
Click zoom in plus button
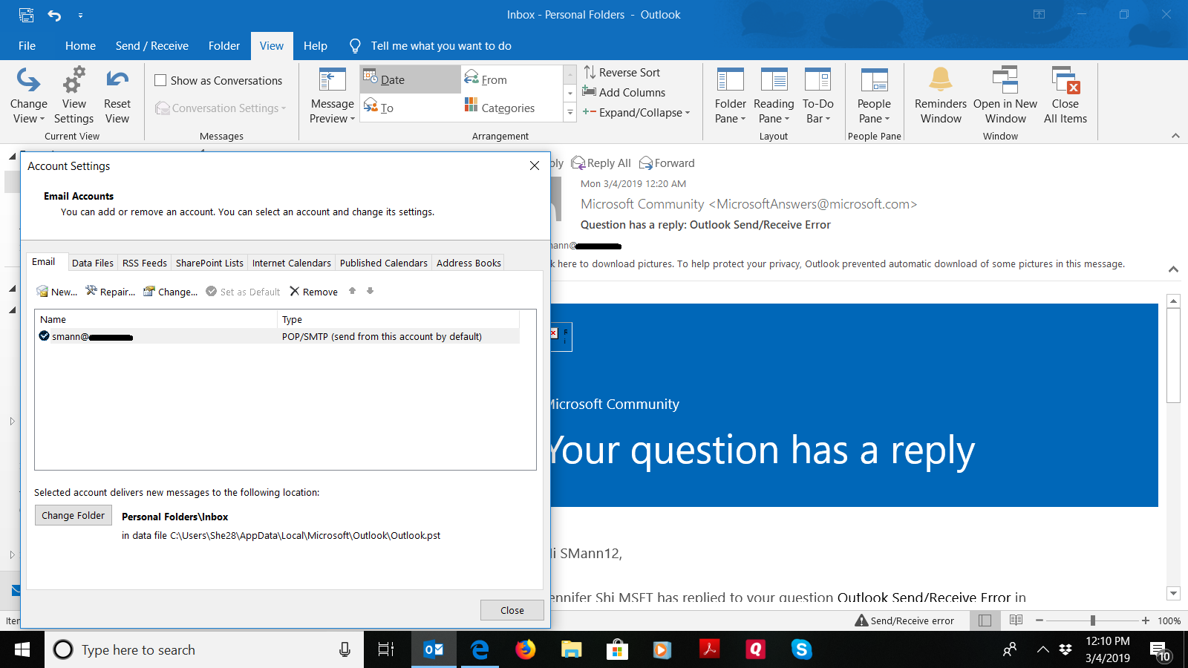(1146, 620)
